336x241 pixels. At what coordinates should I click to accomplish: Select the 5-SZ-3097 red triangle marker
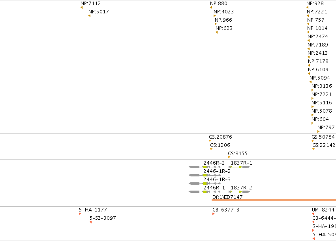click(90, 222)
